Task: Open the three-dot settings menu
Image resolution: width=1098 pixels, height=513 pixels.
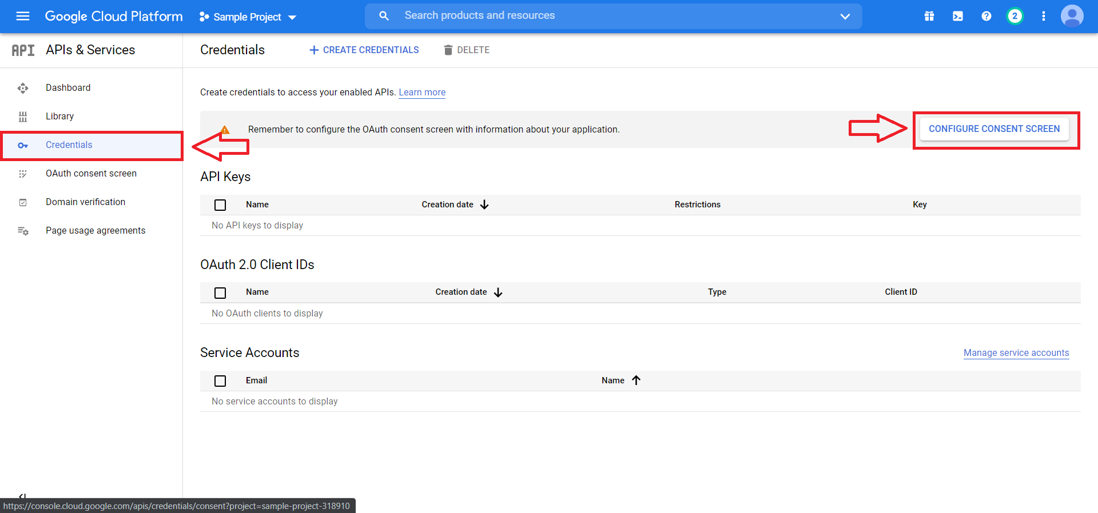Action: point(1044,16)
